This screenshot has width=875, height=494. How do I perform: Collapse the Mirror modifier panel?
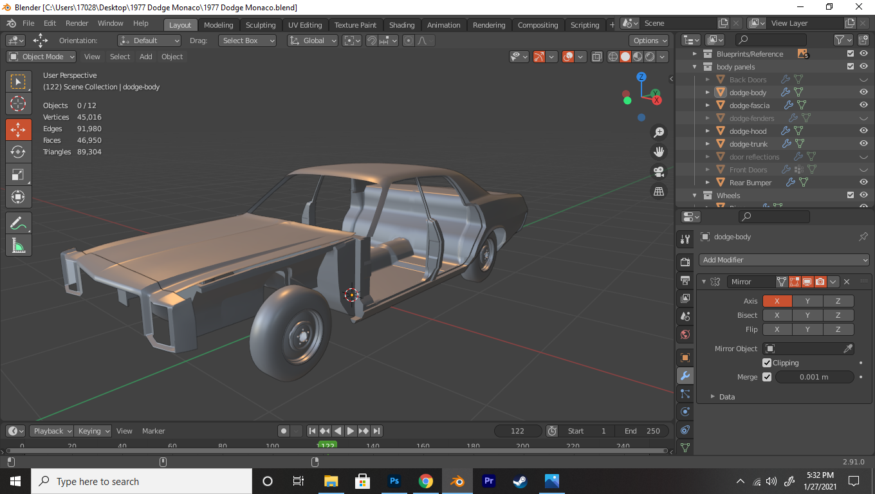click(704, 282)
